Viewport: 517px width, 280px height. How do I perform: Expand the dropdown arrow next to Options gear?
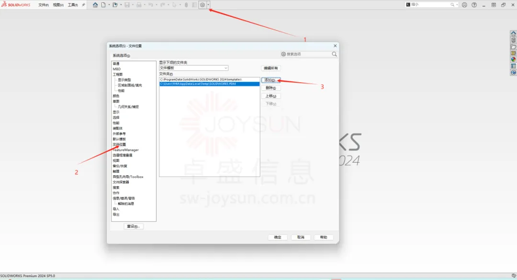(208, 5)
